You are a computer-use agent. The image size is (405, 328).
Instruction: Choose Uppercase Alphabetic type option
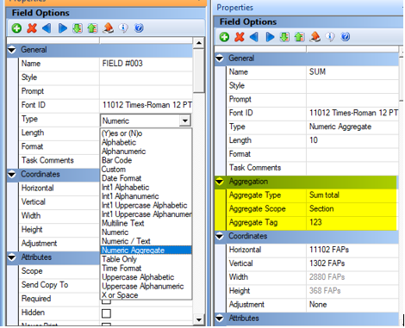[x=146, y=277]
